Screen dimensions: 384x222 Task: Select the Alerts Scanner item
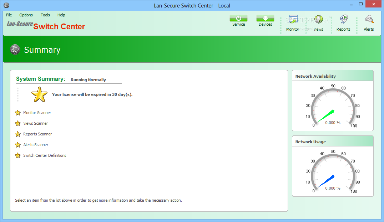[36, 145]
